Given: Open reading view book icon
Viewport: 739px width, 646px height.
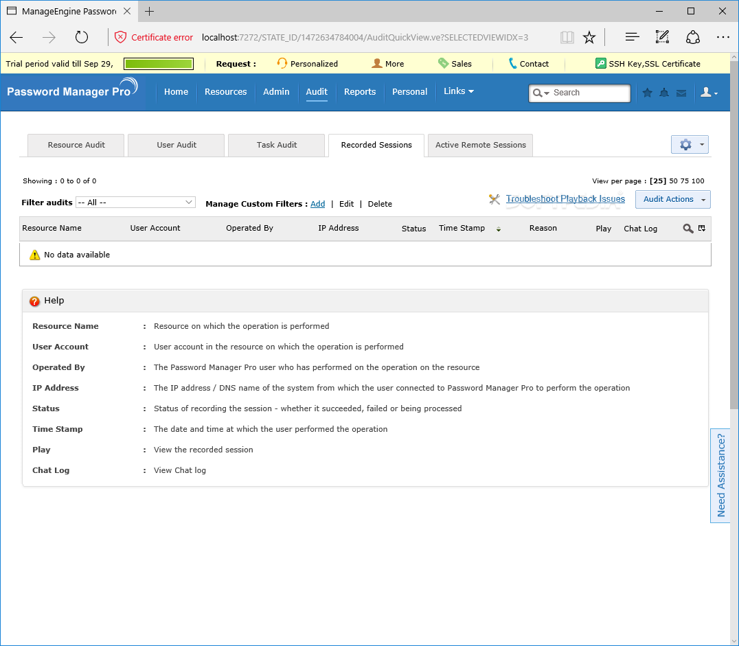Looking at the screenshot, I should coord(567,37).
